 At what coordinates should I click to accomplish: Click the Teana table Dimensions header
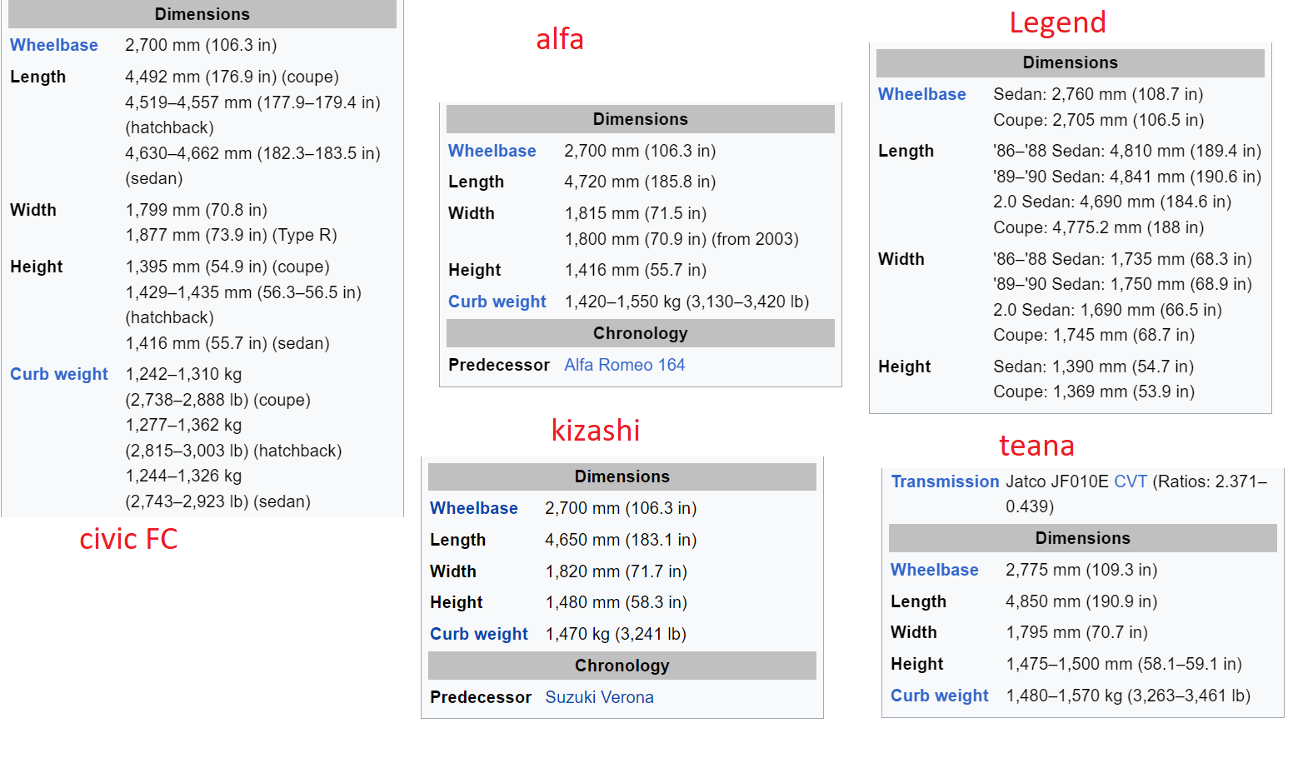click(1083, 538)
